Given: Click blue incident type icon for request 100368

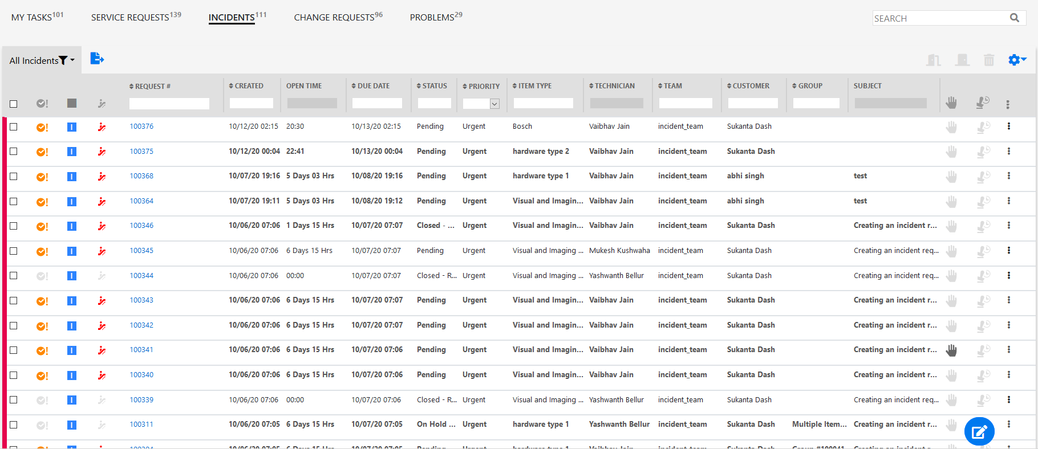Looking at the screenshot, I should coord(72,177).
